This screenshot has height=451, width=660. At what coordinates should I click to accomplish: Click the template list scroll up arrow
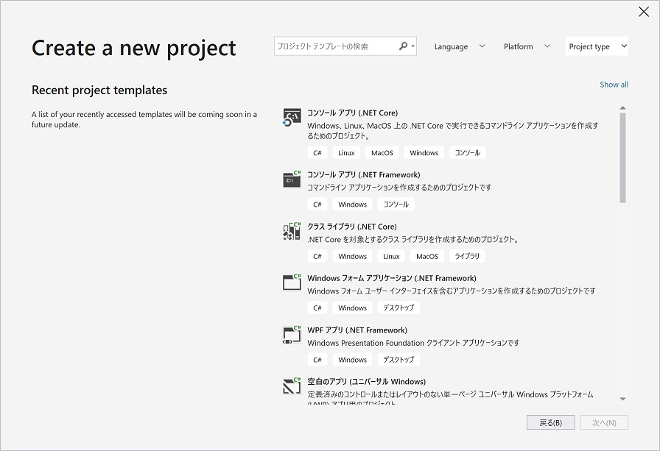(622, 108)
